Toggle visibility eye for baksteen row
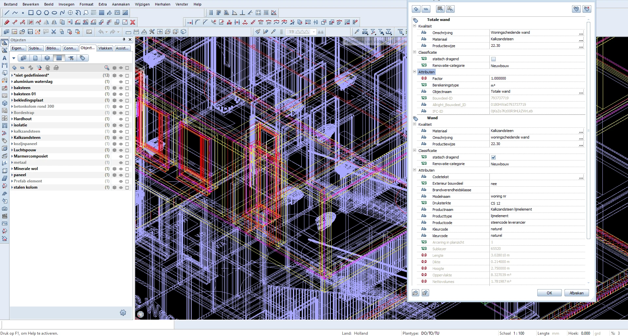 (121, 88)
